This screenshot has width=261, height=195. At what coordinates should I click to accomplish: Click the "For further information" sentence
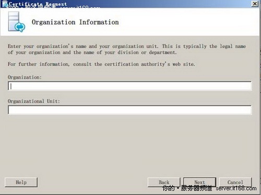click(101, 64)
